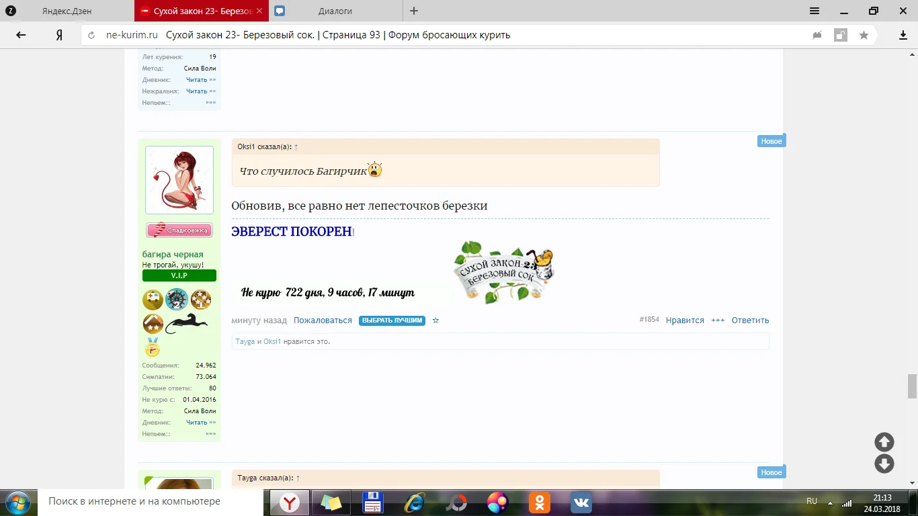This screenshot has width=918, height=516.
Task: Open permalink #1854
Action: click(649, 320)
